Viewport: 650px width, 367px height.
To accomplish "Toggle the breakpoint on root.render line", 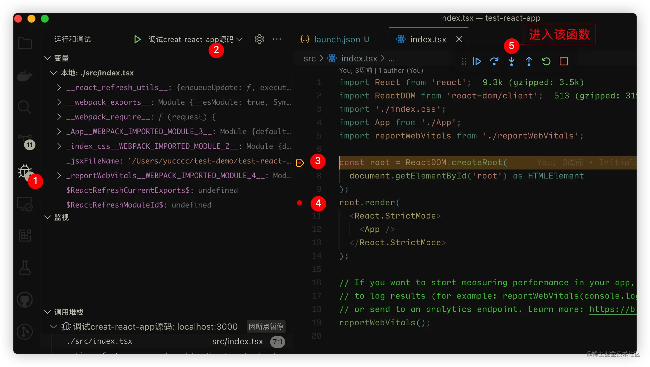I will (300, 203).
